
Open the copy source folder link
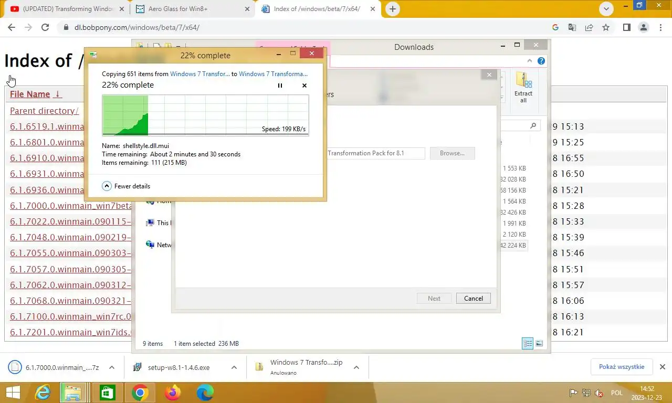point(200,74)
